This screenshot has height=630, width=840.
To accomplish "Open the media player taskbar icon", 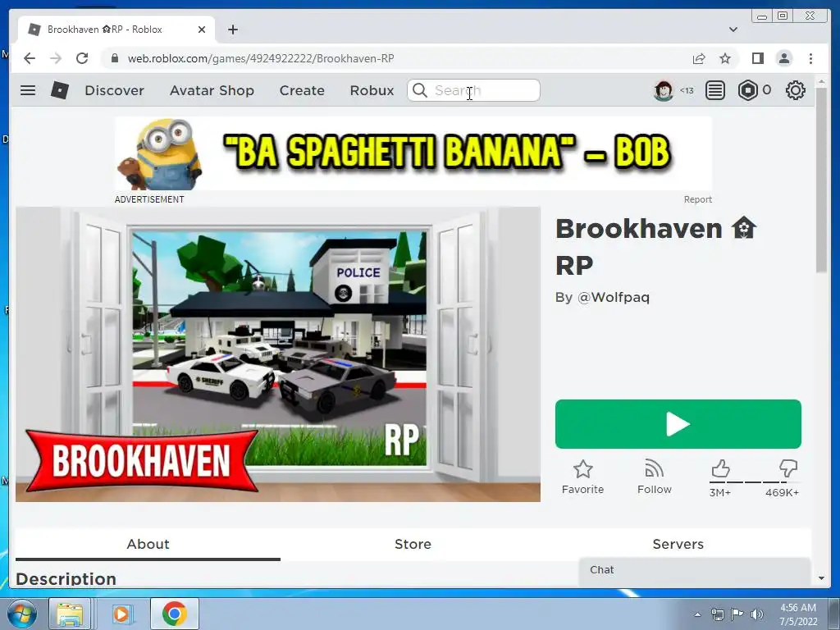I will 121,614.
